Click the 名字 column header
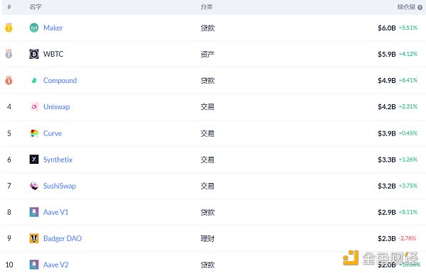The height and width of the screenshot is (273, 426). pyautogui.click(x=35, y=7)
